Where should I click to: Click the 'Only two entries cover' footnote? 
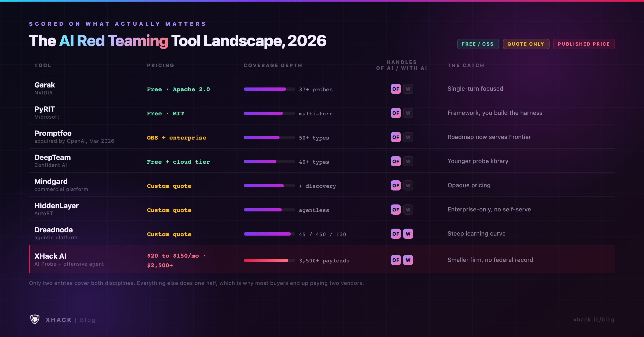(x=196, y=283)
